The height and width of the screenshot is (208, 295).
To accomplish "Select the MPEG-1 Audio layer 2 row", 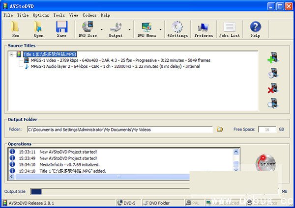I will 115,66.
